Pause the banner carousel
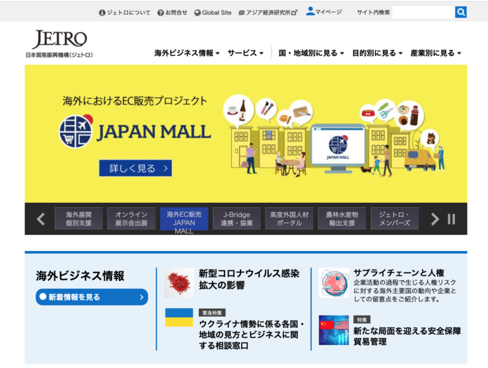The width and height of the screenshot is (488, 368). coord(451,219)
